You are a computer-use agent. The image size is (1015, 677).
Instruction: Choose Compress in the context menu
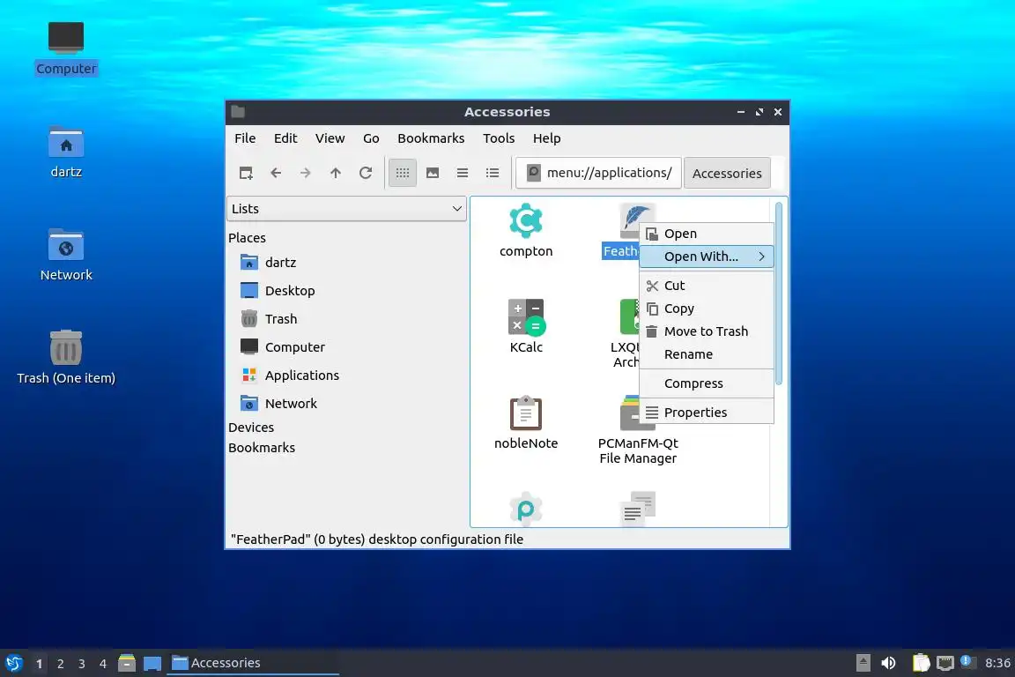tap(707, 383)
